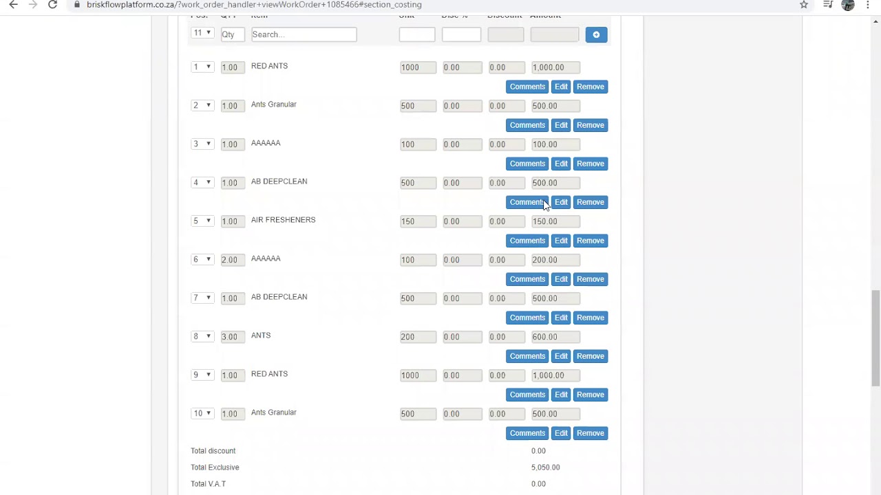Open position dropdown for row 10 Ants Granular

pos(202,413)
